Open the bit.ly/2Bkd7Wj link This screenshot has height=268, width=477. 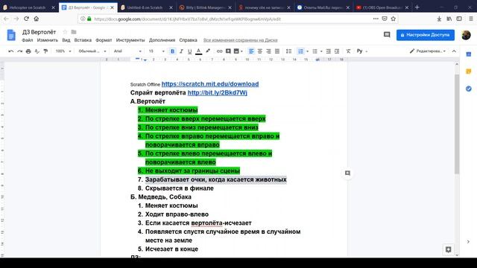click(217, 92)
